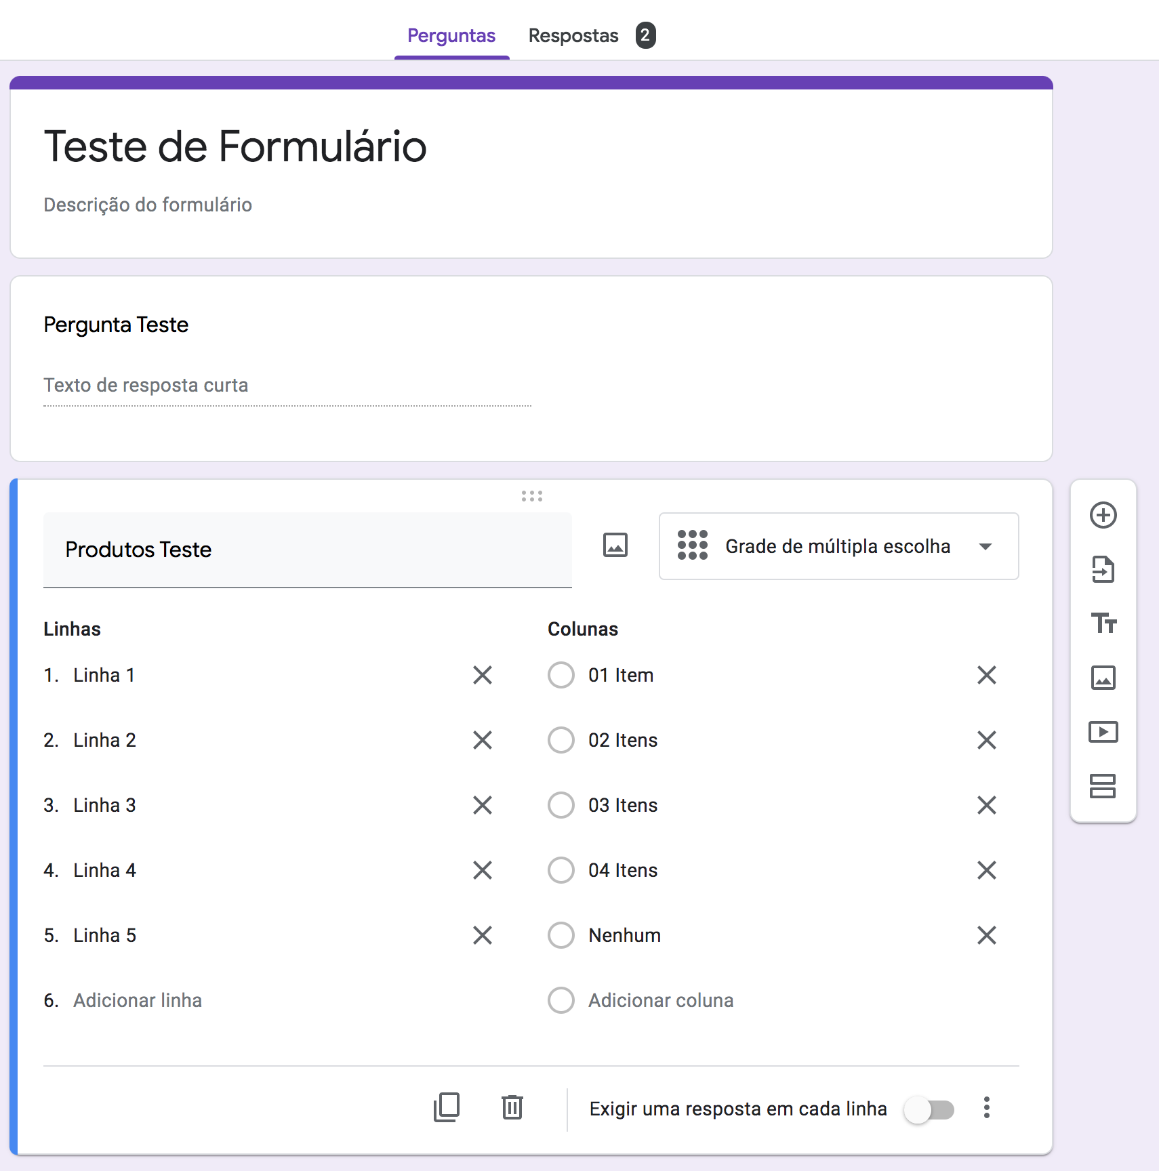The height and width of the screenshot is (1171, 1159).
Task: Click Adicionar coluna to add column
Action: point(661,1000)
